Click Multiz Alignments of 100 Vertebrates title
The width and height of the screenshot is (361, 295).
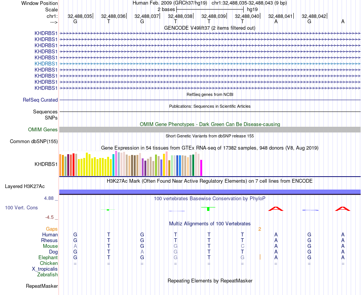pos(210,224)
